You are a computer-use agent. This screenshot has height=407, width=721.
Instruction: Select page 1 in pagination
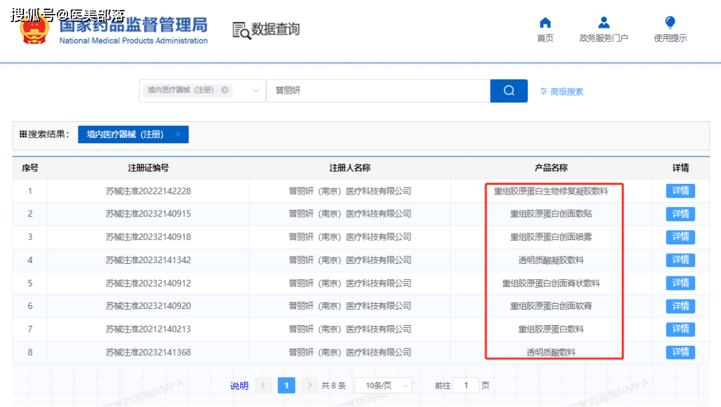286,386
